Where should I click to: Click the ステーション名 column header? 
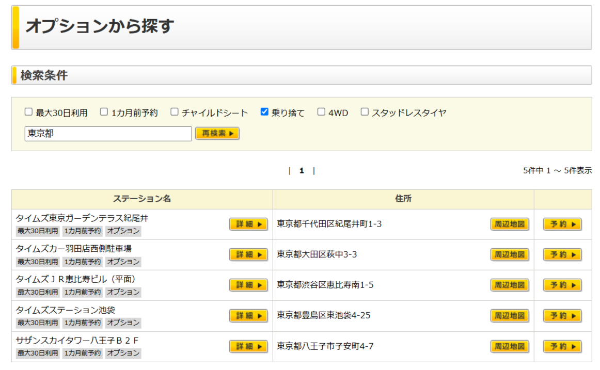click(x=142, y=199)
